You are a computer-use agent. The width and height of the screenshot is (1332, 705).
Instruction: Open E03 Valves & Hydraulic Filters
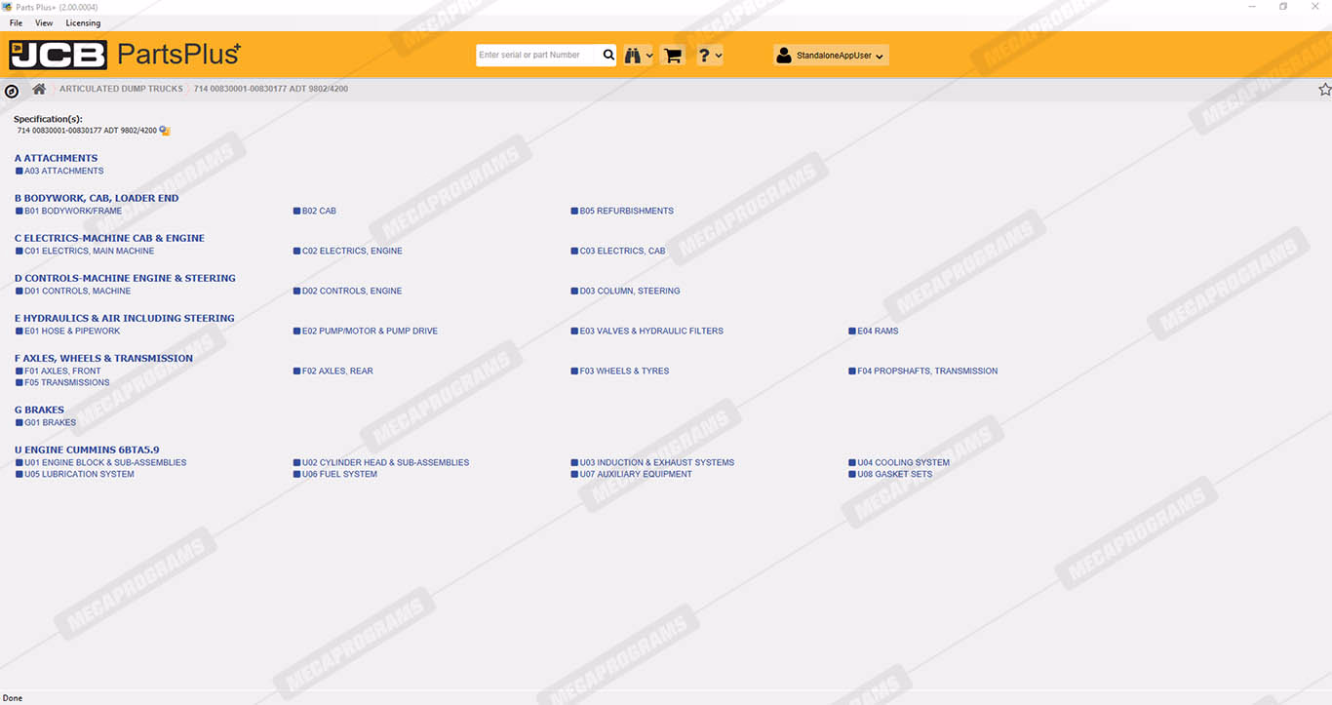pos(647,331)
